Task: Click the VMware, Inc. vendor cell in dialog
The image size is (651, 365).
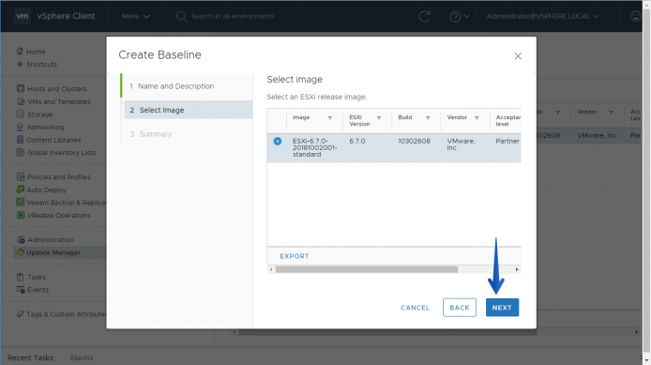Action: point(461,144)
